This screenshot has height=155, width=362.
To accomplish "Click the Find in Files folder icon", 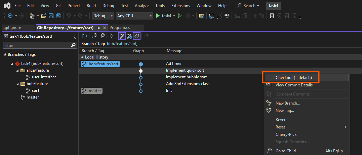I will pos(202,16).
